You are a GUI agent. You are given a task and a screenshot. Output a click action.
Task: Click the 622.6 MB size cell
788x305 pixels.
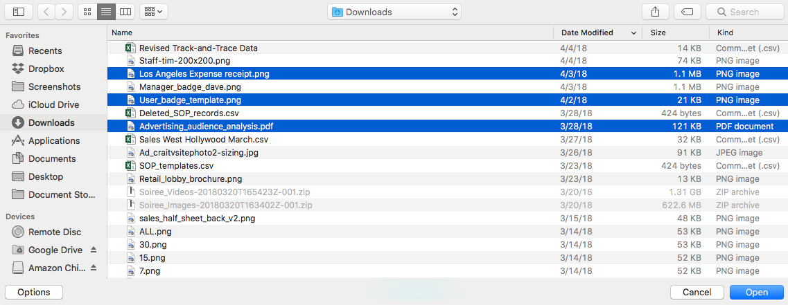[x=683, y=205]
